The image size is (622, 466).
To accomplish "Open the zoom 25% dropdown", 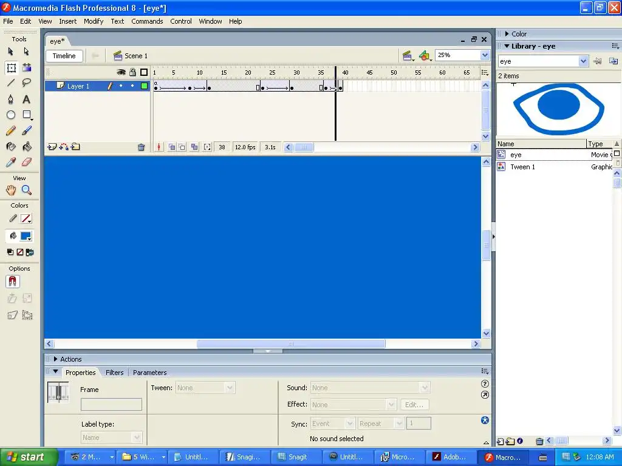I will 485,55.
